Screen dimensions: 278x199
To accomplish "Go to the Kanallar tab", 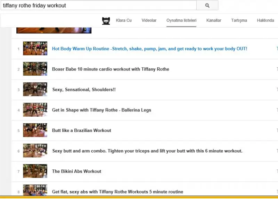I will [214, 20].
